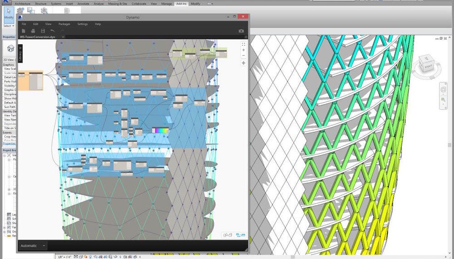This screenshot has height=259, width=454.
Task: Expand the Families tree node in Project Browser
Action: (5, 227)
